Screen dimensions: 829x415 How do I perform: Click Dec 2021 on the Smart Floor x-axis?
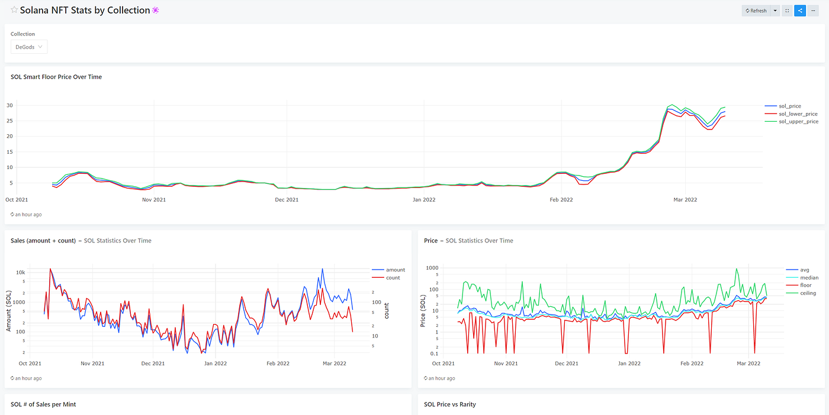coord(287,200)
